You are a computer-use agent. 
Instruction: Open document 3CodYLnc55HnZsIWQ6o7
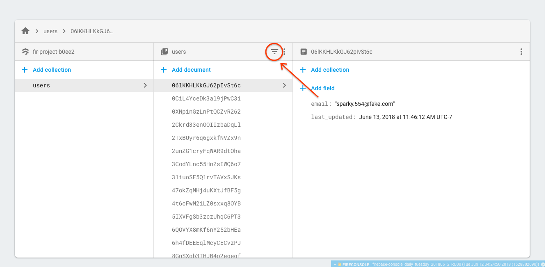(x=206, y=164)
